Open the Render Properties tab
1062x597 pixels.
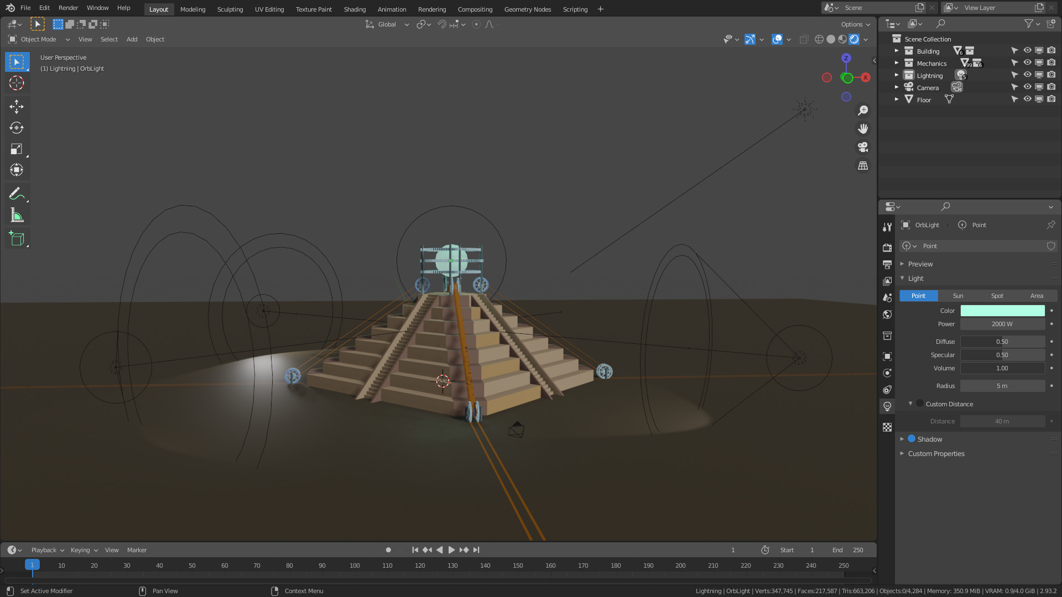[x=887, y=248]
